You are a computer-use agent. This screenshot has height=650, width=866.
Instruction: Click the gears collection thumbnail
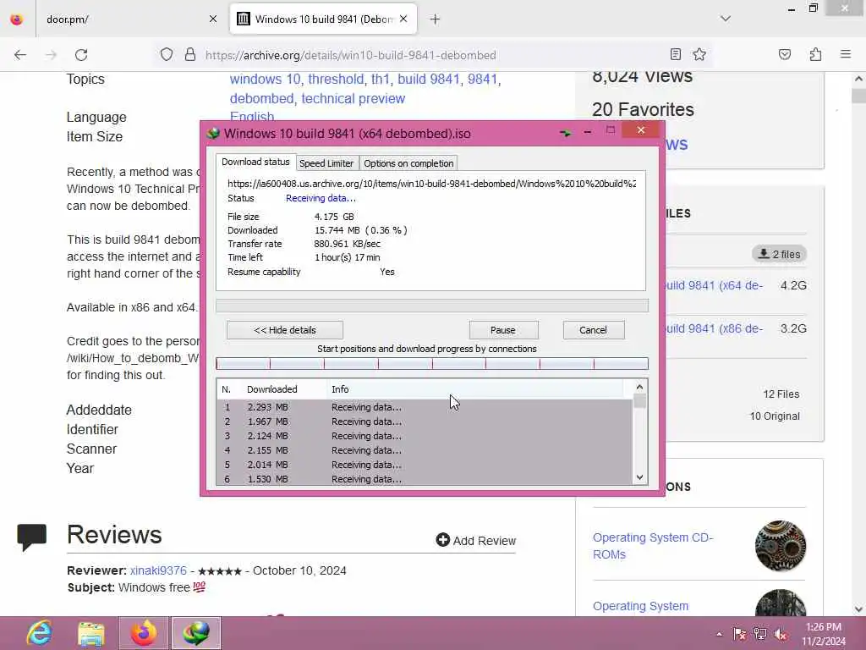[x=781, y=546]
